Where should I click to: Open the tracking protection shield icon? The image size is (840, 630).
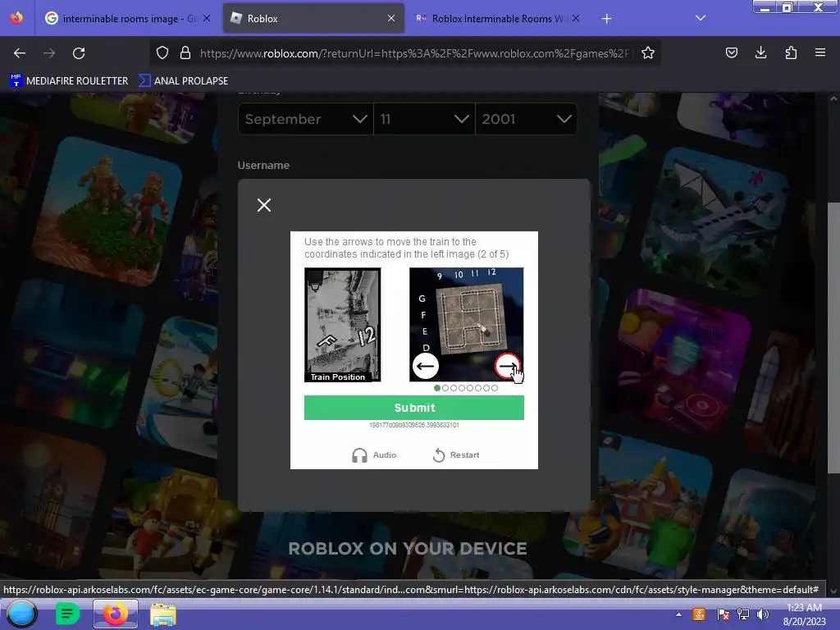point(162,52)
